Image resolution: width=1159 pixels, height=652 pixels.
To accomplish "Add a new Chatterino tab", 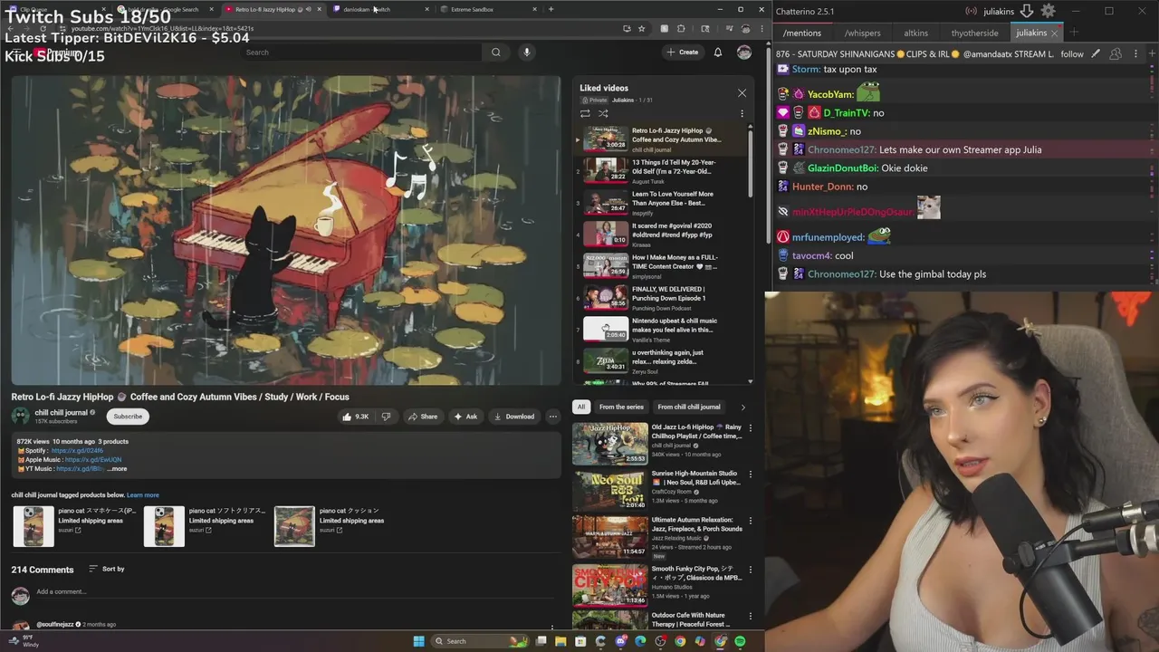I will [x=1074, y=33].
